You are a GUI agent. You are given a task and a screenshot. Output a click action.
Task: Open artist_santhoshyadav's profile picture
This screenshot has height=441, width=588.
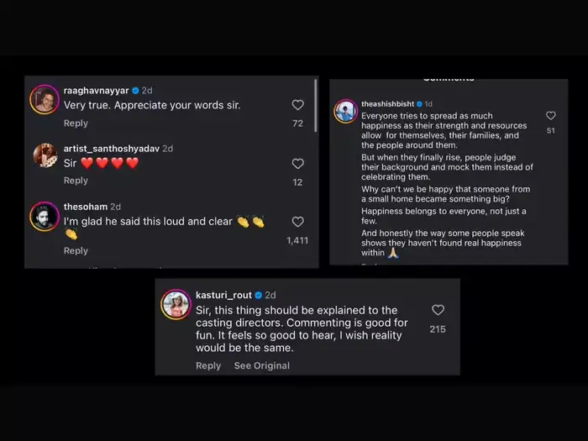[45, 155]
